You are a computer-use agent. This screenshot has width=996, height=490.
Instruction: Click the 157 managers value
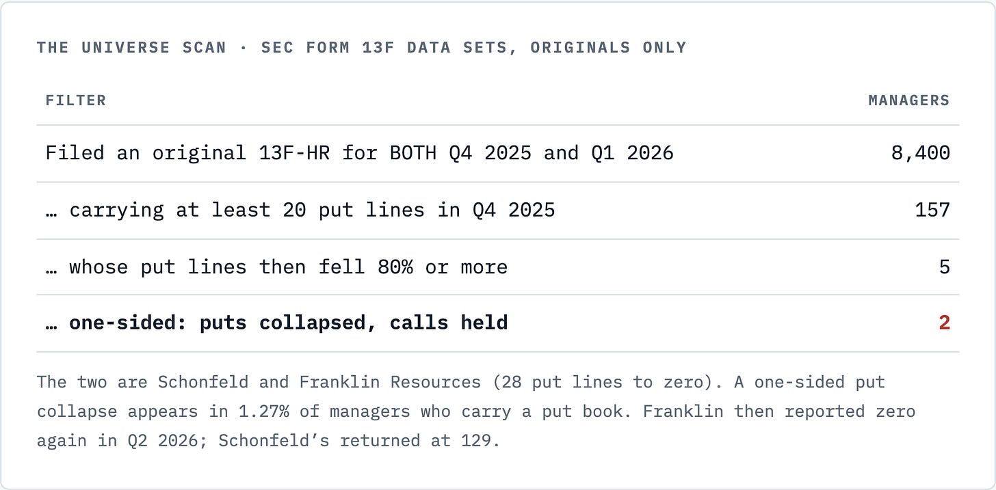click(x=933, y=210)
